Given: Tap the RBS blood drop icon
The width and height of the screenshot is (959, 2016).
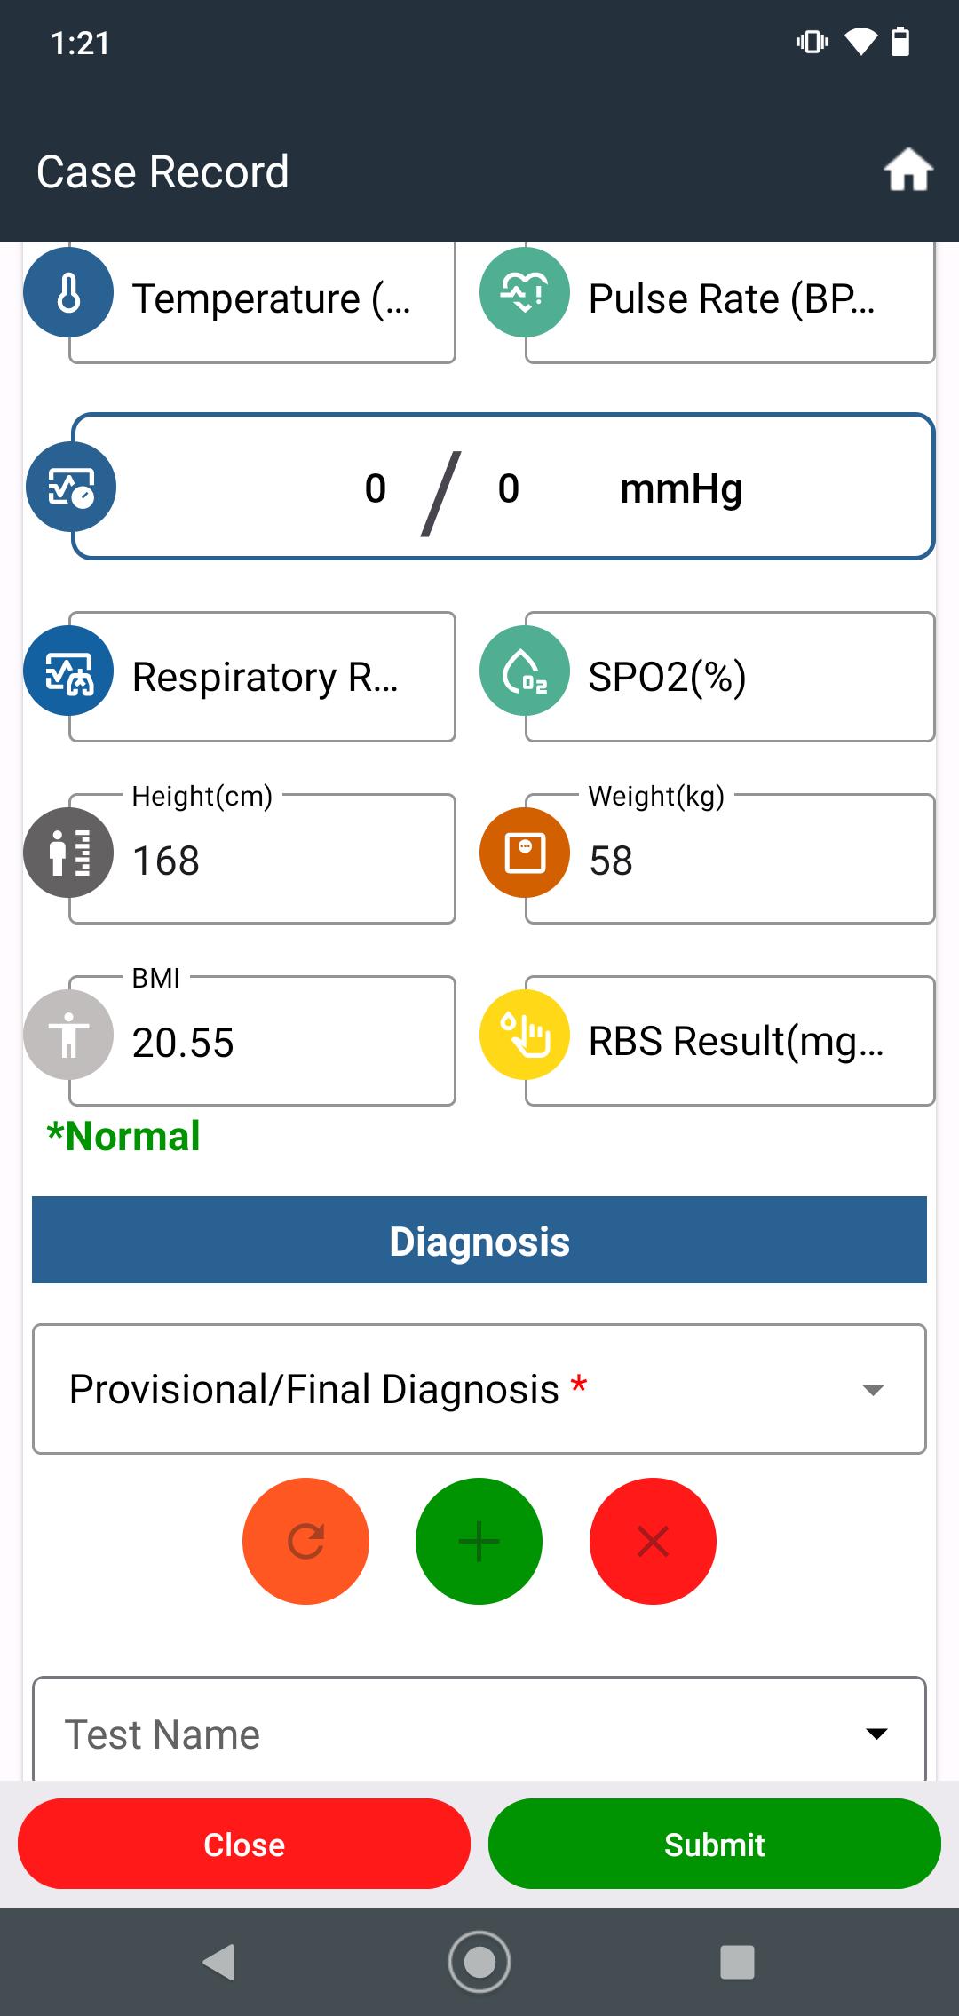Looking at the screenshot, I should (525, 1035).
